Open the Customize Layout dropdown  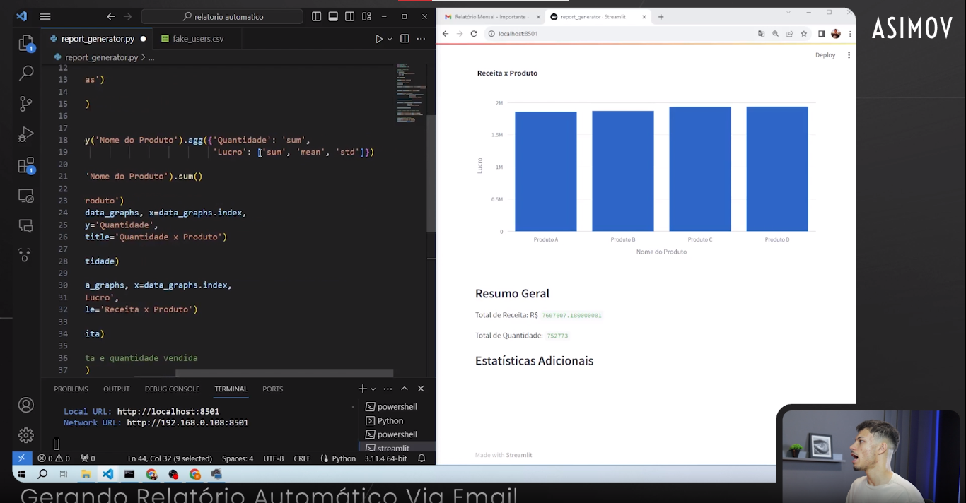click(366, 16)
